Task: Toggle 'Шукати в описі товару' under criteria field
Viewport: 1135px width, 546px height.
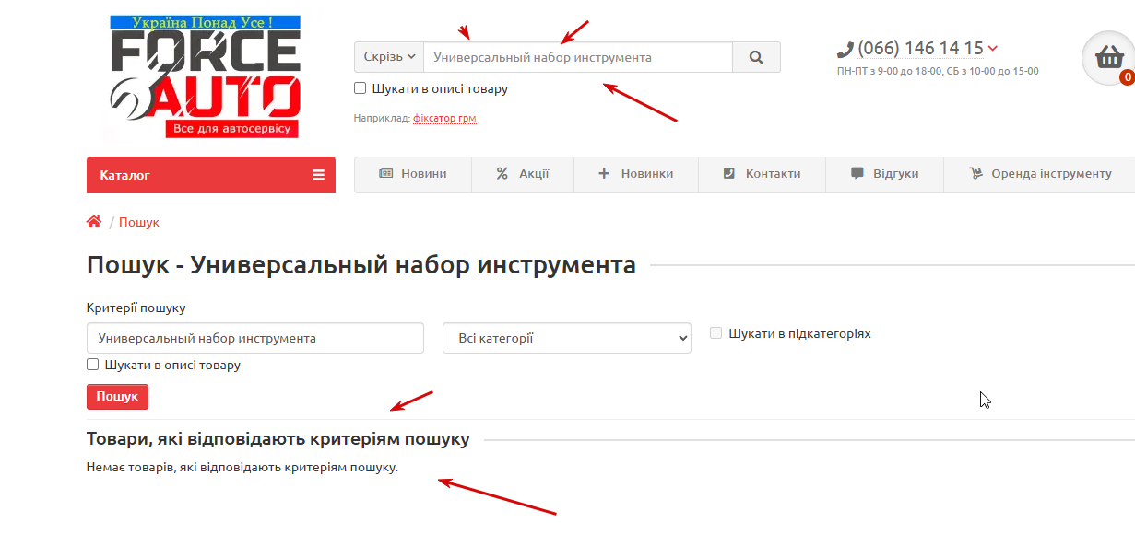Action: 92,365
